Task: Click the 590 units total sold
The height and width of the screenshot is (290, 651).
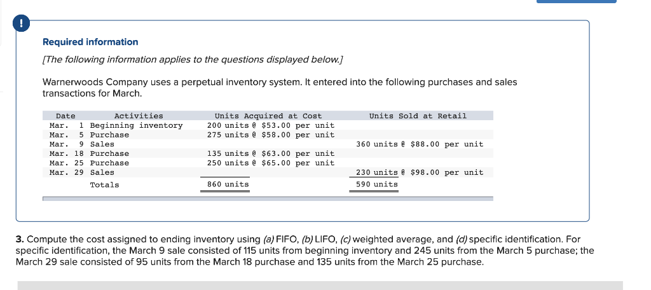Action: (377, 184)
